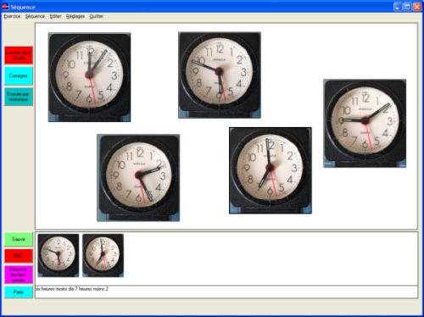
Task: Click the text field reading heures moins
Action: [x=226, y=292]
